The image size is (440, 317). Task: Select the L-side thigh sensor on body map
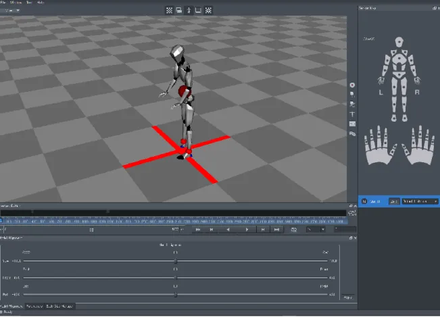coord(394,87)
